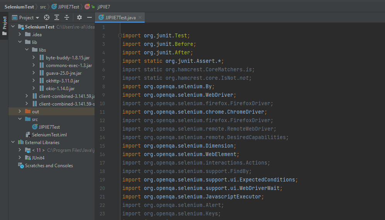
Task: Click the folding toggle beside line 2 imports
Action: pos(120,36)
